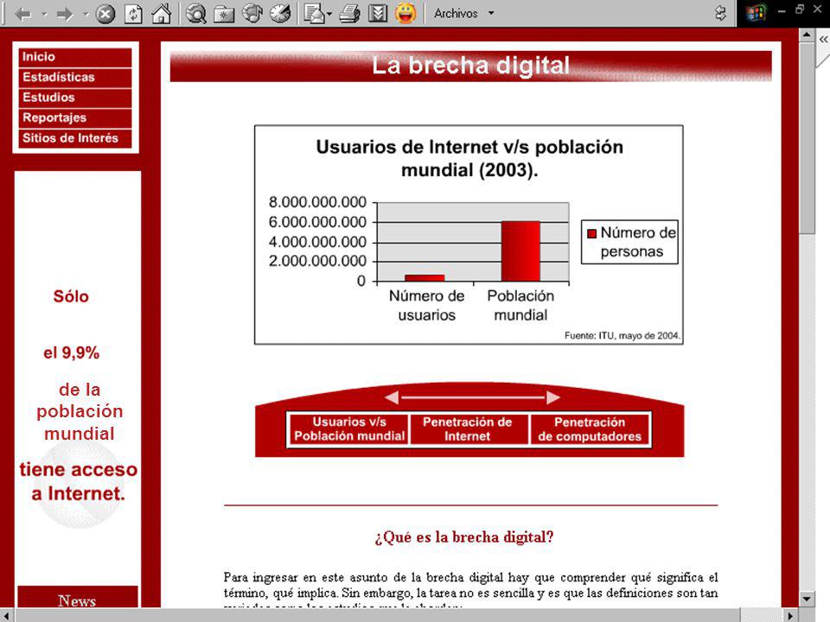Open the Archivos menu
830x622 pixels.
coord(456,13)
